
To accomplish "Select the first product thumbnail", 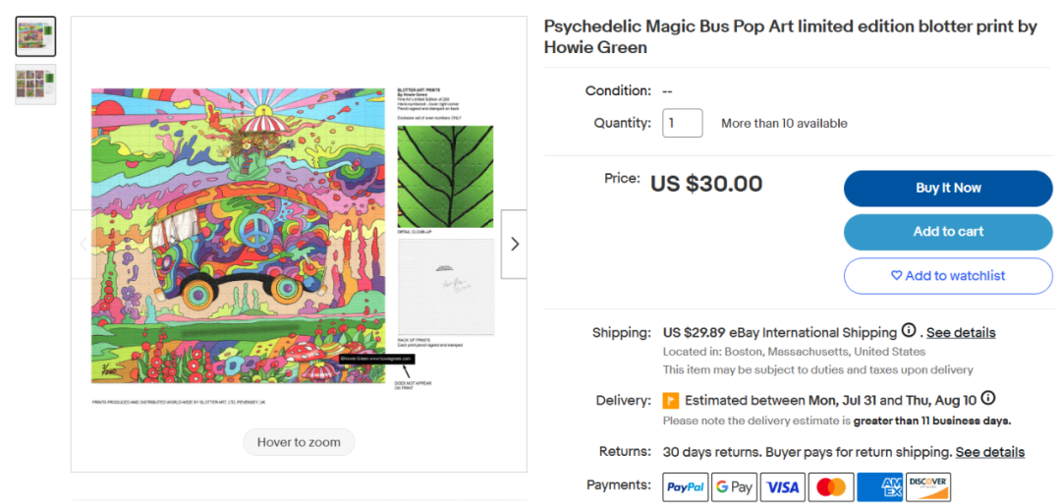I will click(35, 36).
